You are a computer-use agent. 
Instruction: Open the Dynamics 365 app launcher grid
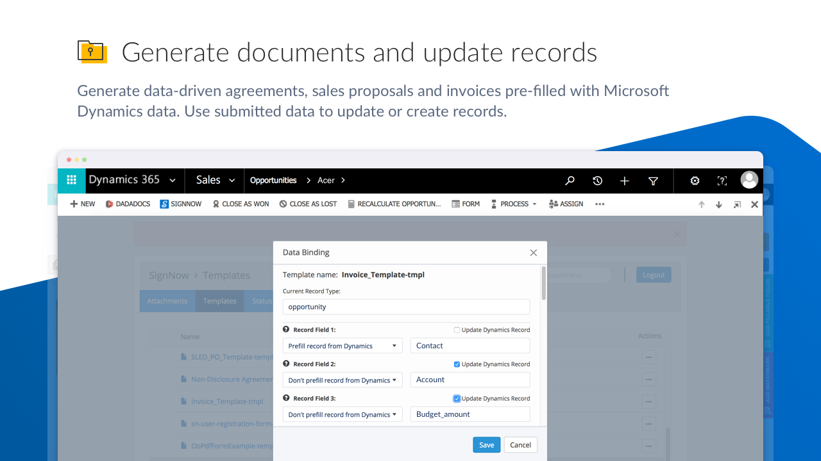click(x=71, y=181)
